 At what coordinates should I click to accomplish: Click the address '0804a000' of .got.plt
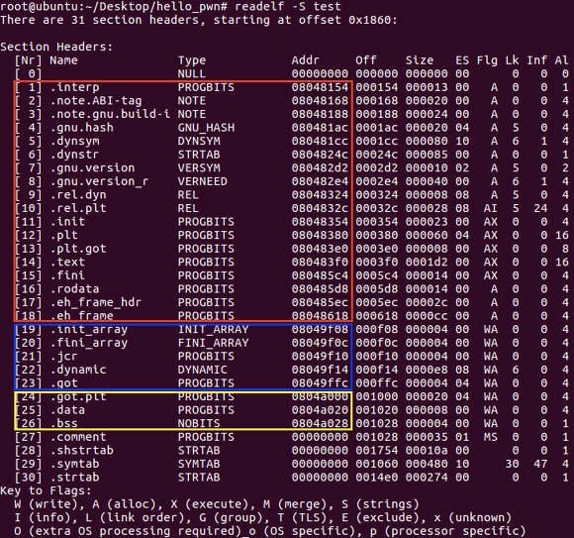pos(320,396)
